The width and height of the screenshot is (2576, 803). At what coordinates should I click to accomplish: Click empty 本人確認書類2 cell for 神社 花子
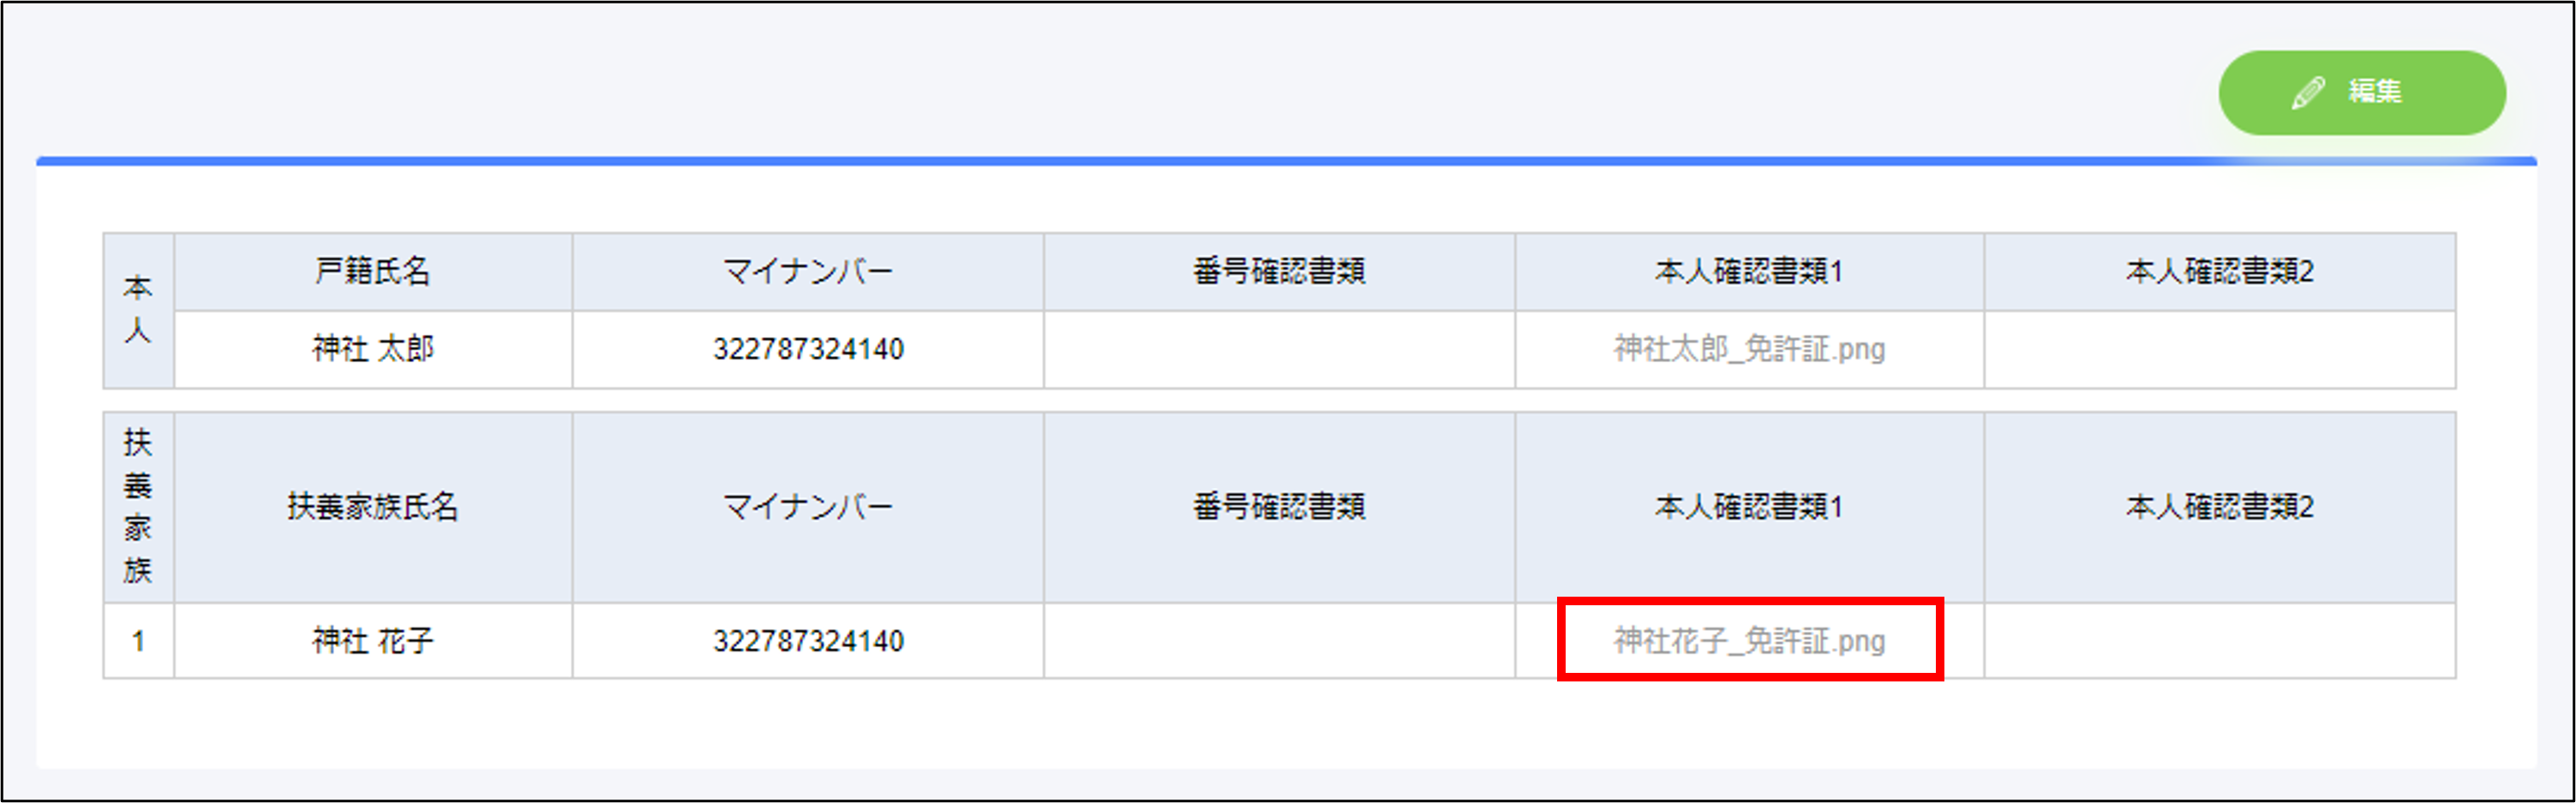tap(2220, 640)
